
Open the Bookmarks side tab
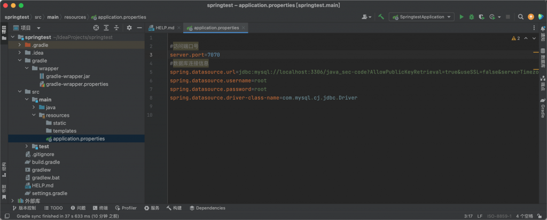click(x=4, y=191)
